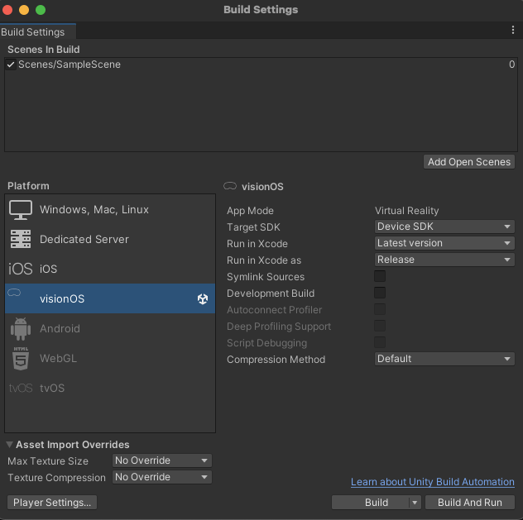This screenshot has height=520, width=523.
Task: Select the Windows, Mac, Linux platform
Action: (x=110, y=209)
